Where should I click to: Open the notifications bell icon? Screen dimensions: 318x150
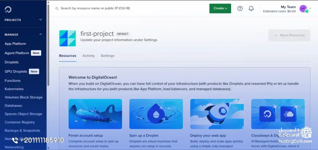pos(251,8)
